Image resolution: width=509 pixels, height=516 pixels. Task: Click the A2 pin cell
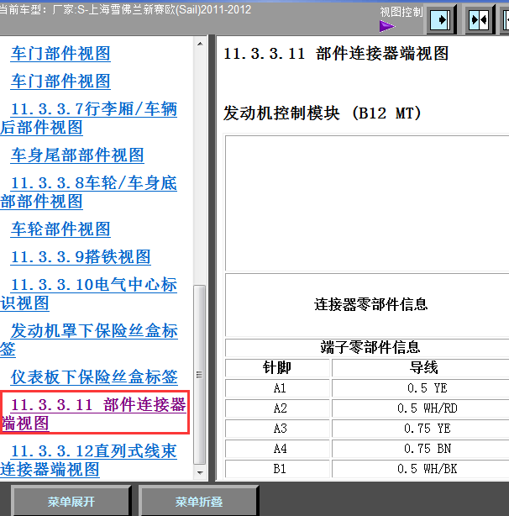[277, 408]
